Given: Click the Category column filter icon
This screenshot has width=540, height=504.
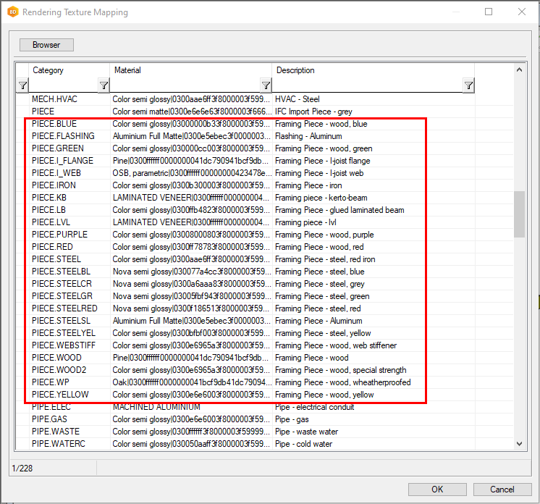Looking at the screenshot, I should click(x=104, y=86).
